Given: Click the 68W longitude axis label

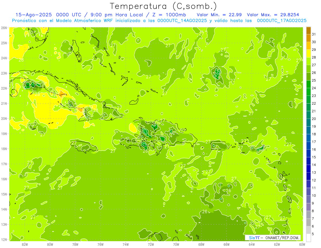Looking at the screenshot, I should point(201,244).
